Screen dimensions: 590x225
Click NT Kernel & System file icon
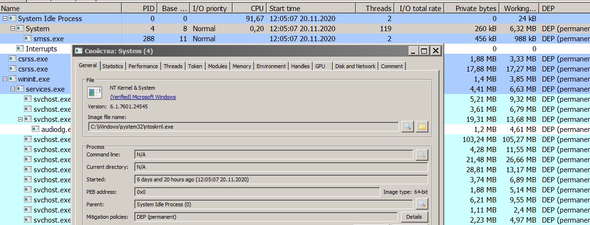[x=95, y=93]
